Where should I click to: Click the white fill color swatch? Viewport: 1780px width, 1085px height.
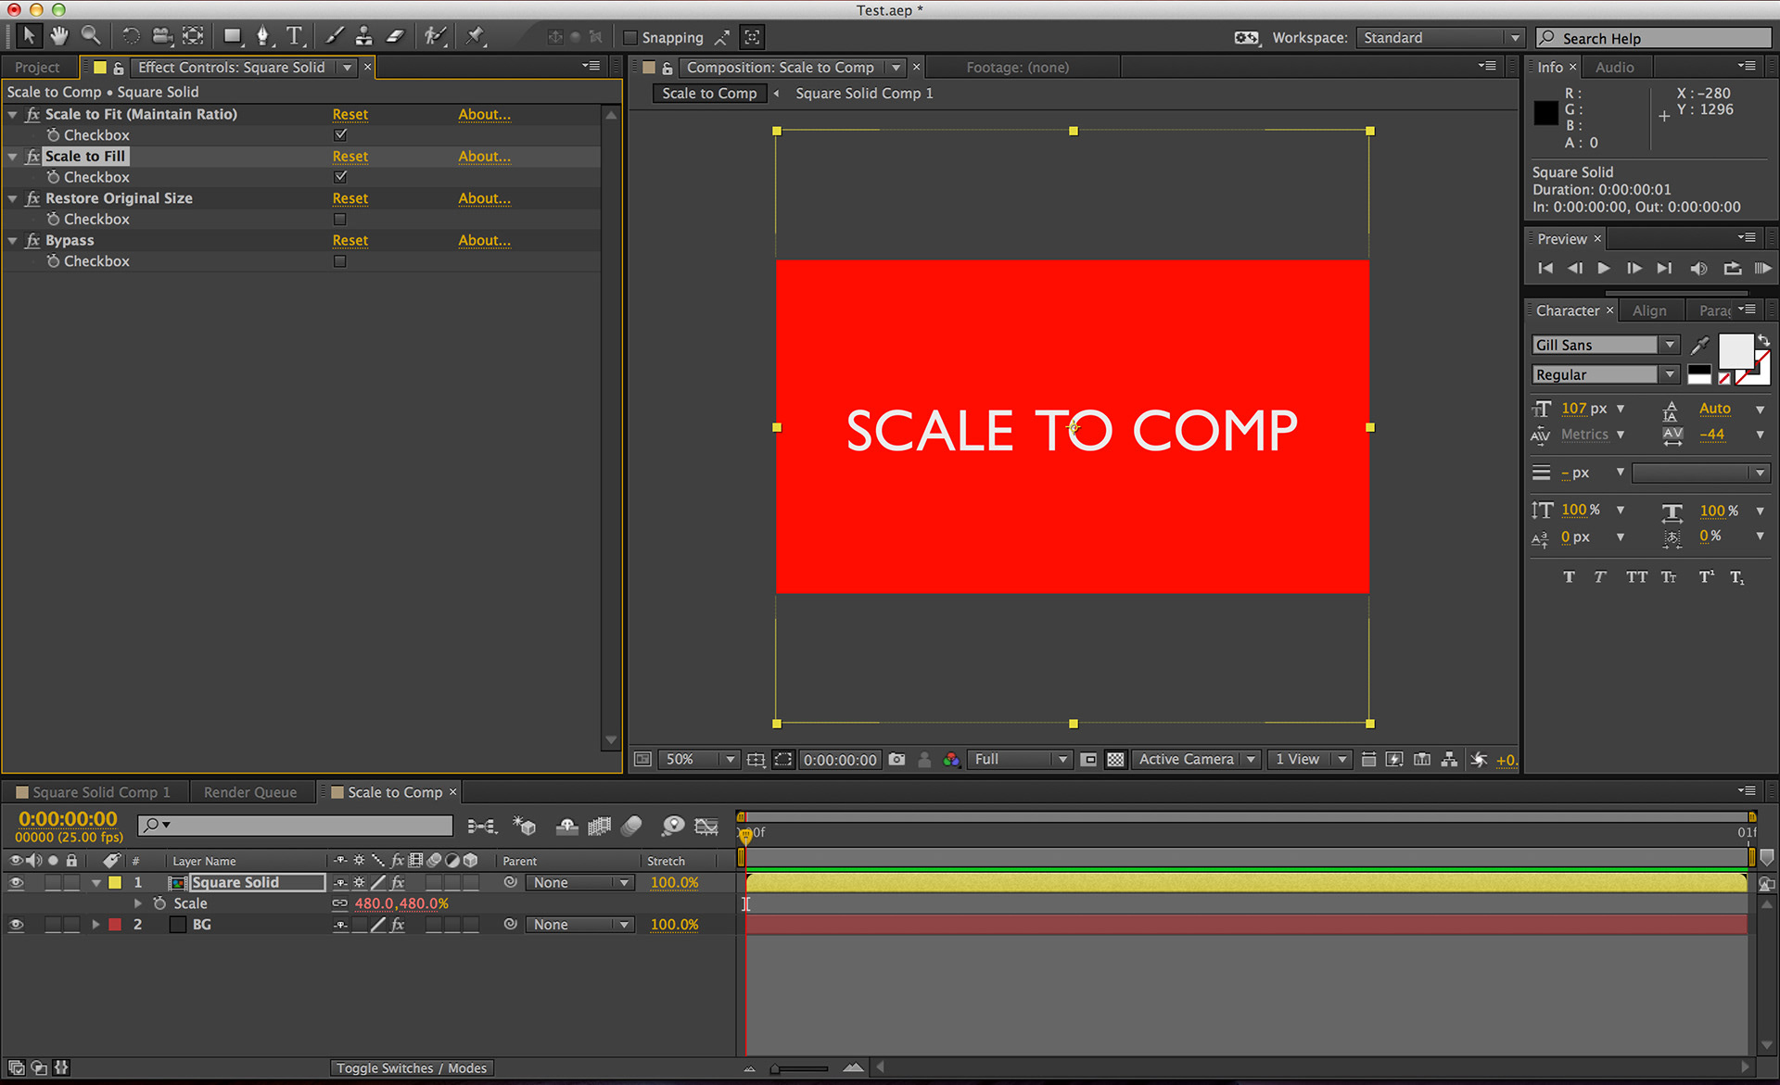1735,352
